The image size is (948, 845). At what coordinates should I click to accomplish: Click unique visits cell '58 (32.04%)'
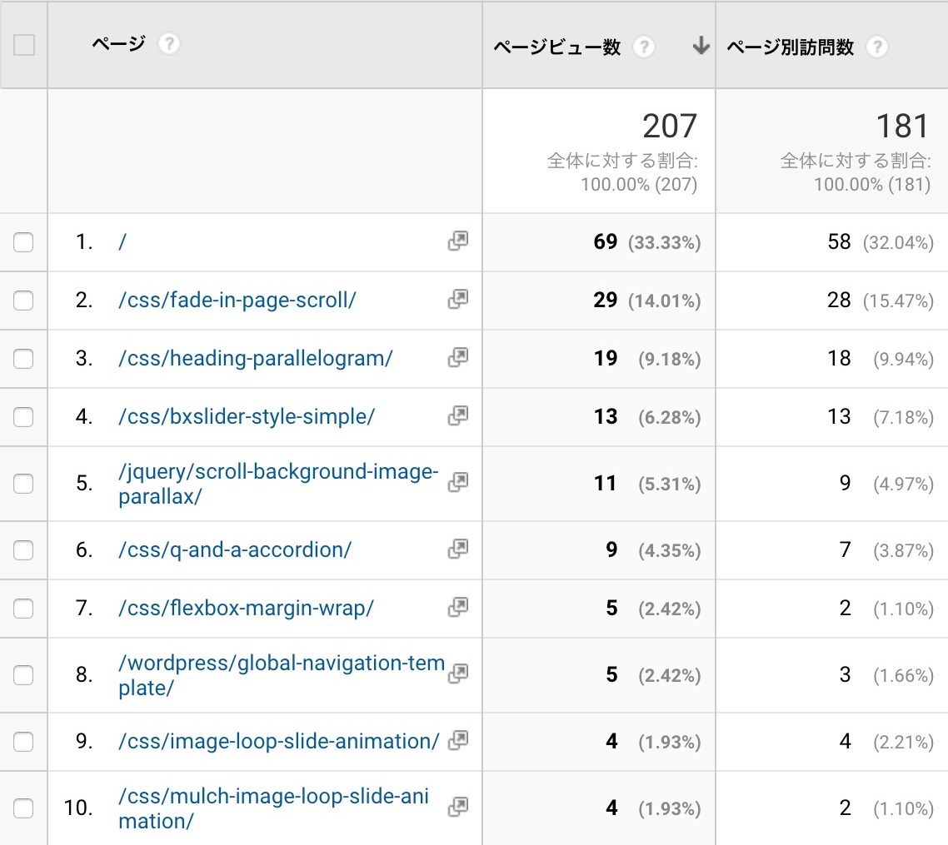pos(881,242)
